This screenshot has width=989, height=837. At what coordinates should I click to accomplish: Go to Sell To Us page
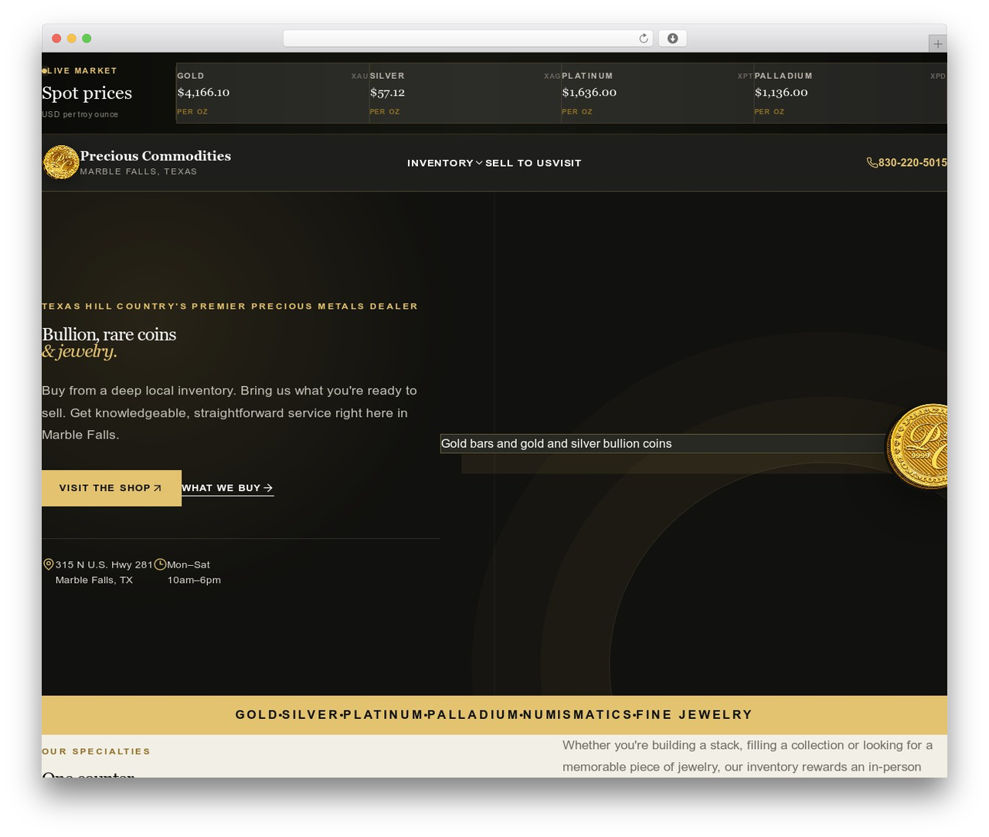point(520,163)
